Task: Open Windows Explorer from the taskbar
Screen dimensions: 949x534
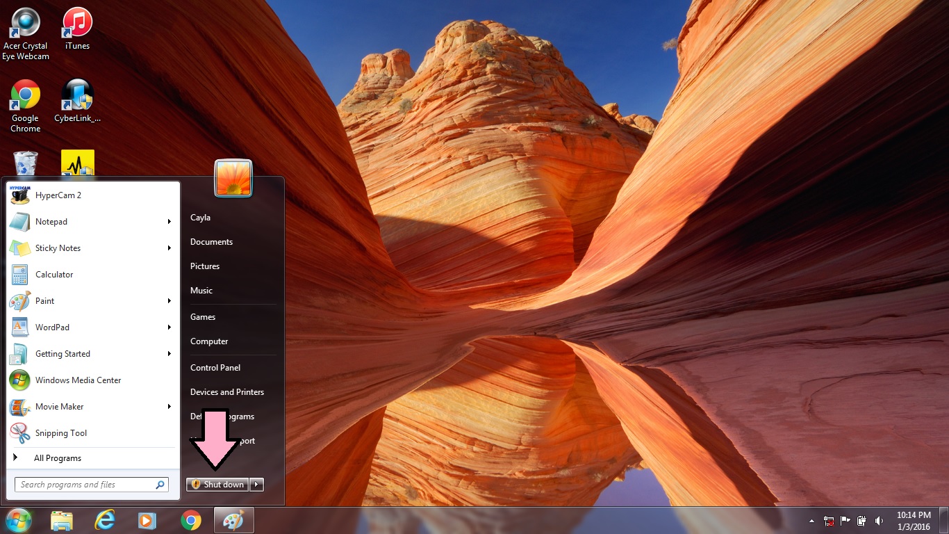Action: (62, 520)
